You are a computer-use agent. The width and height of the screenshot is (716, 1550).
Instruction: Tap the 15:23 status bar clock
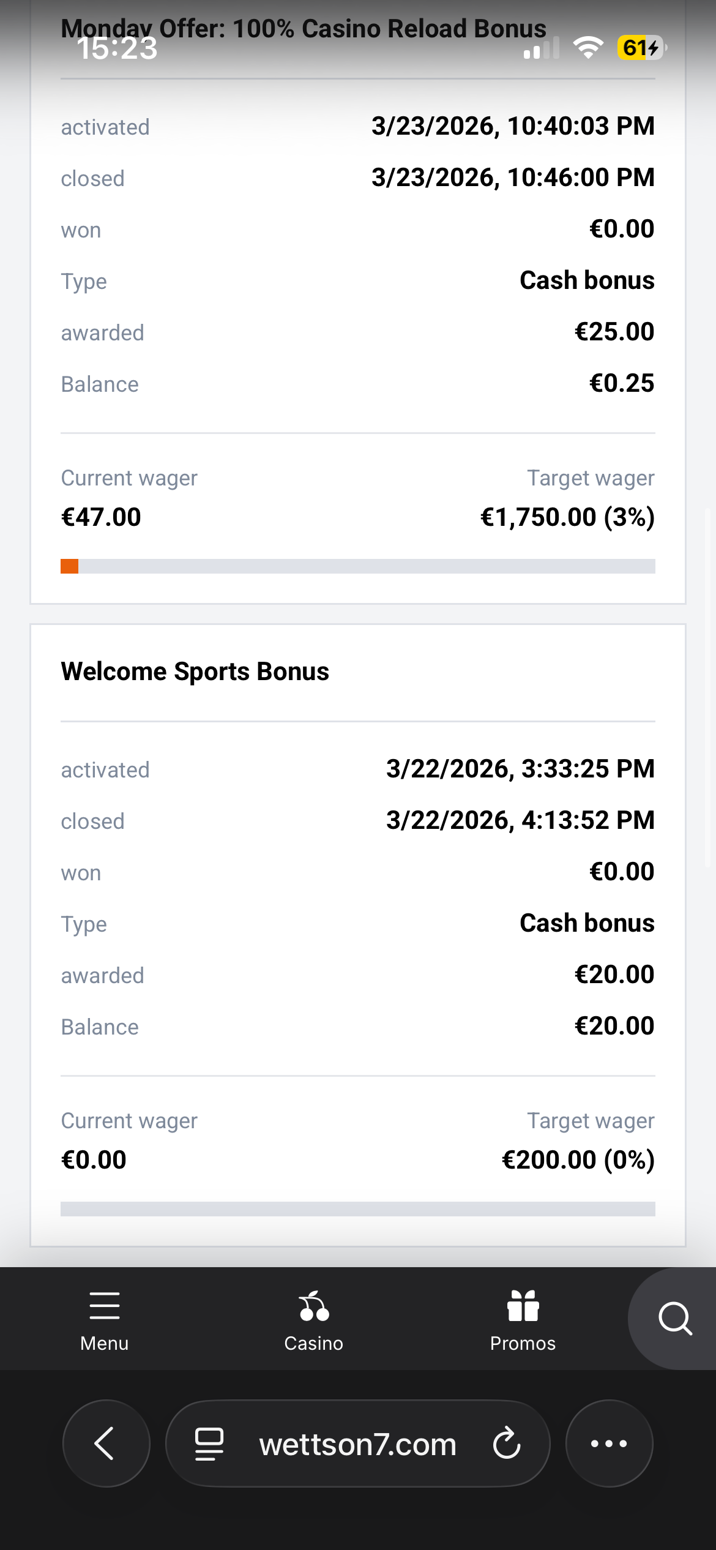point(117,49)
